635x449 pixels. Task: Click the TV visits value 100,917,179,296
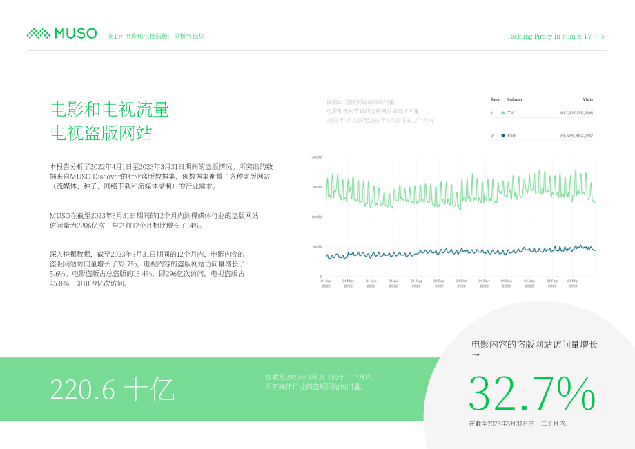(576, 113)
